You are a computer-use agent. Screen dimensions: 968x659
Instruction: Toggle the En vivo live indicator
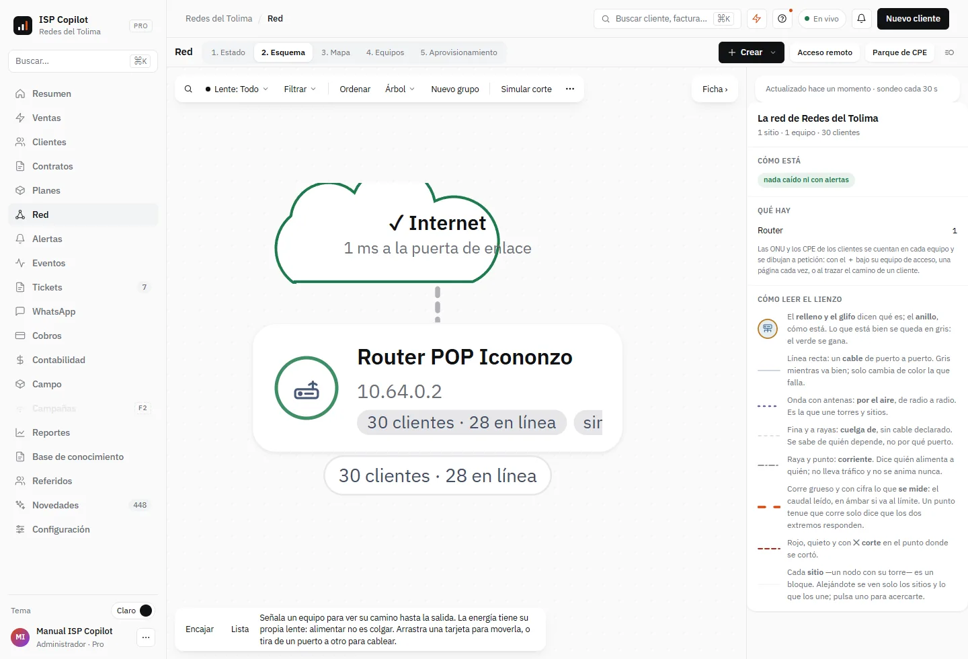(821, 19)
